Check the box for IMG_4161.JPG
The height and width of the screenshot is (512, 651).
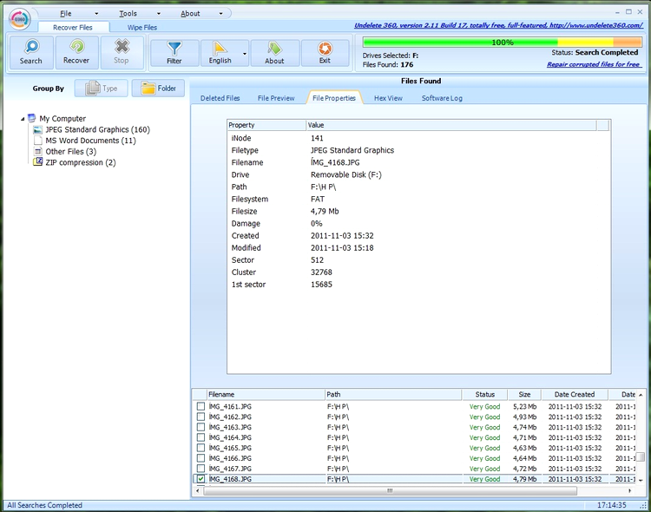(x=201, y=406)
